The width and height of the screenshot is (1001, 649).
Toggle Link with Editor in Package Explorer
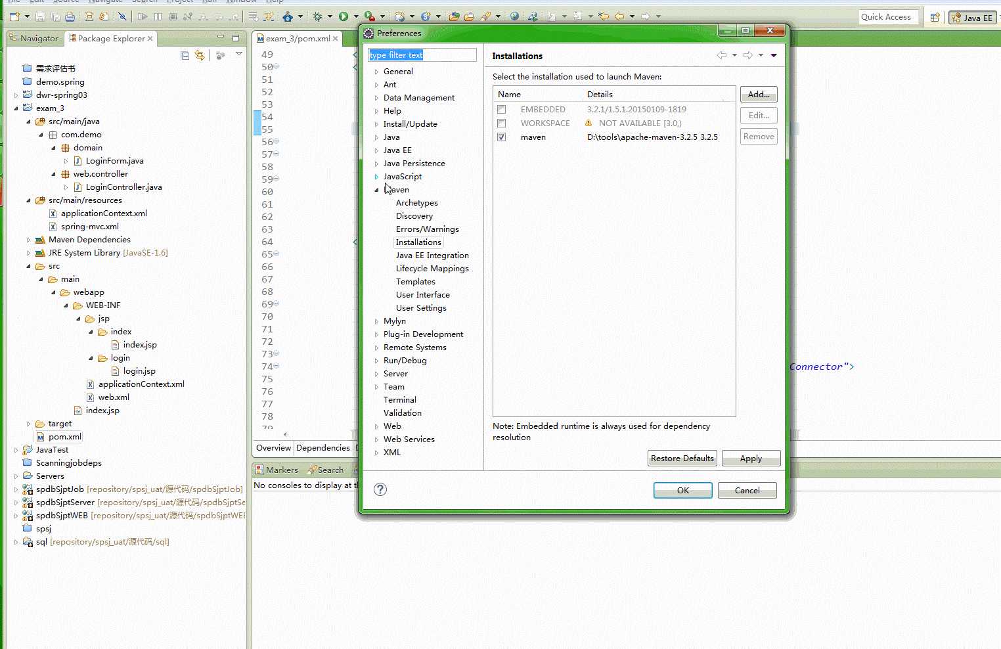(x=200, y=56)
